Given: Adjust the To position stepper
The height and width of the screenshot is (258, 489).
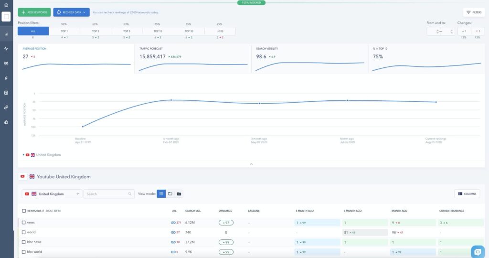Looking at the screenshot, I should click(452, 32).
